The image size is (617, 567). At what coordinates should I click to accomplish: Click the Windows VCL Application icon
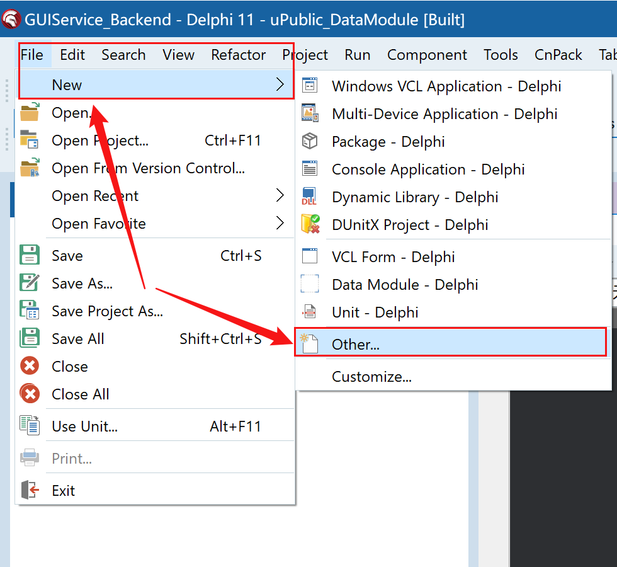click(310, 85)
